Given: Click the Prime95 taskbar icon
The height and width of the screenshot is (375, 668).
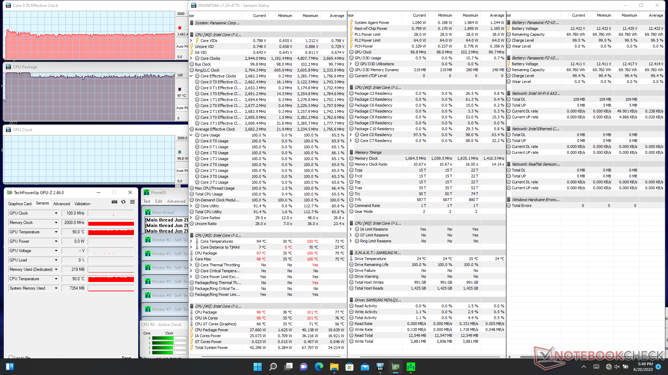Looking at the screenshot, I should point(411,367).
